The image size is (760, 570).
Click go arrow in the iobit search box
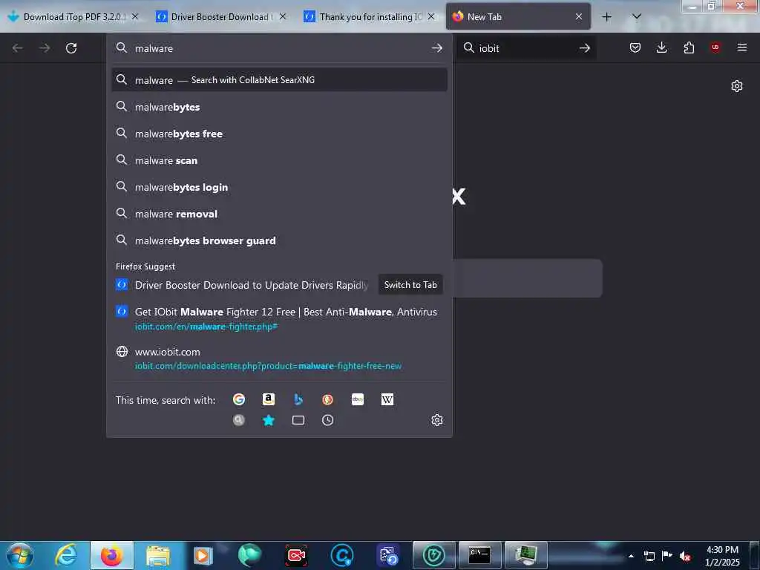pos(585,48)
